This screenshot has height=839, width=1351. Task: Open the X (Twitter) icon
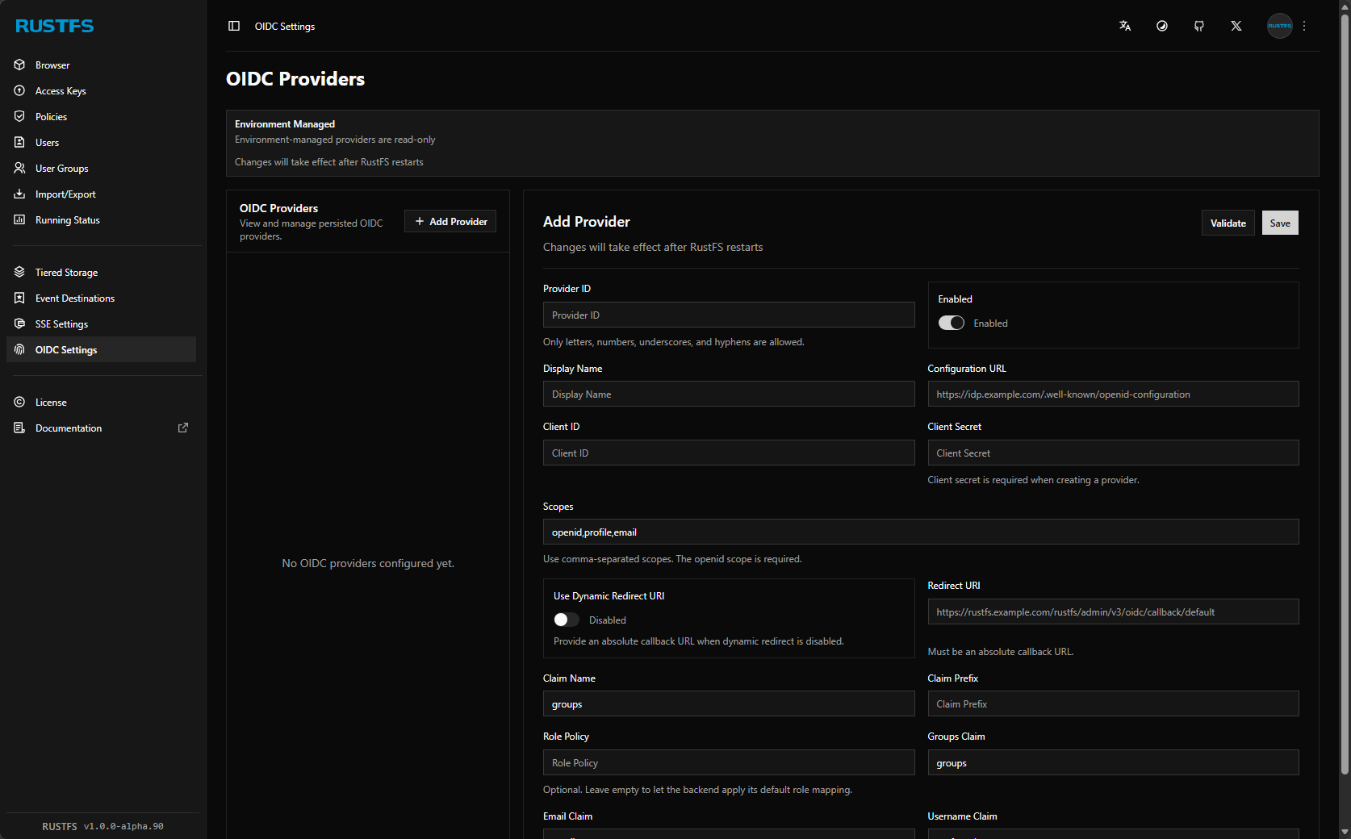click(1236, 26)
